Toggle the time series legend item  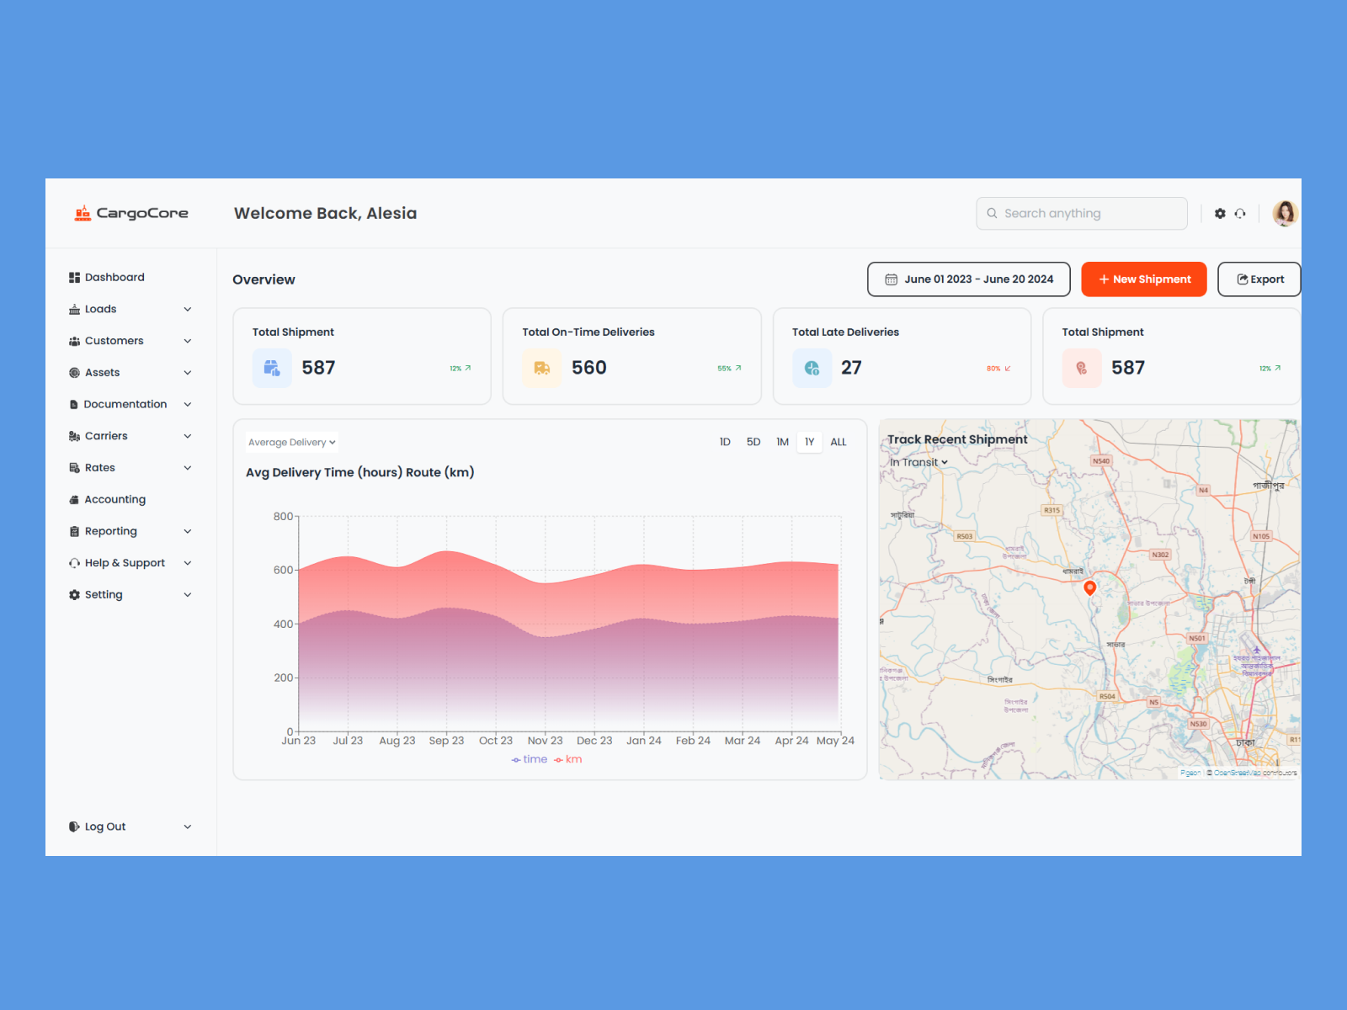point(530,759)
